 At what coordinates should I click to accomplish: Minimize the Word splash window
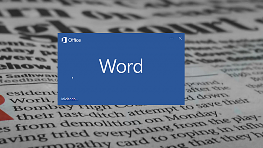171,38
